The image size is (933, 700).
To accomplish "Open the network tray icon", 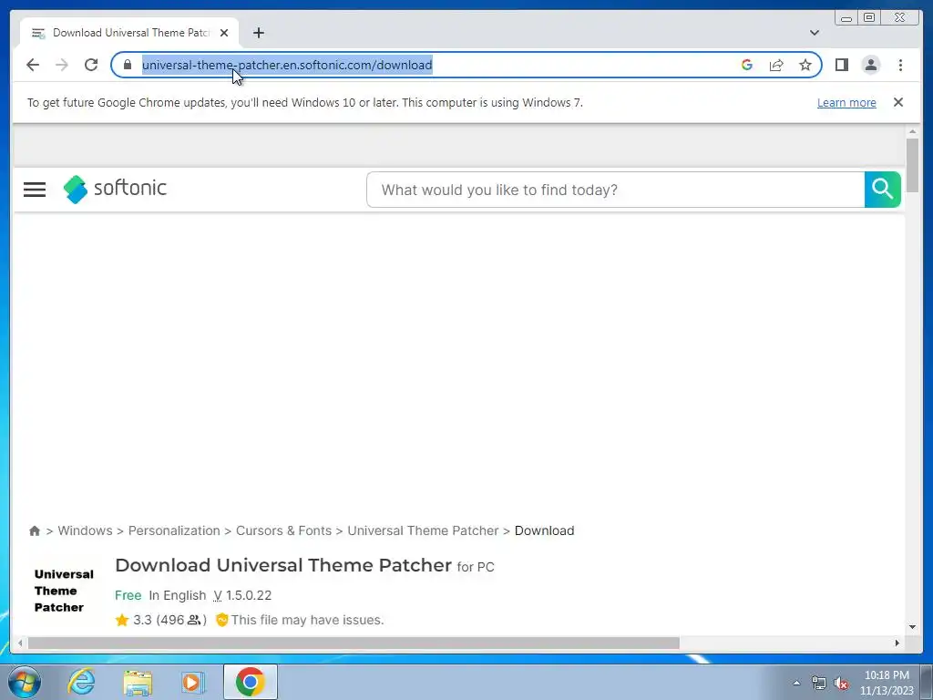I will pyautogui.click(x=819, y=684).
